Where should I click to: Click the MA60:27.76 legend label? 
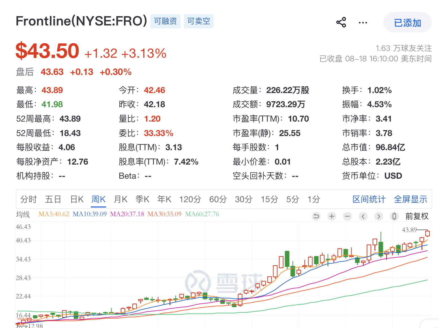(202, 214)
